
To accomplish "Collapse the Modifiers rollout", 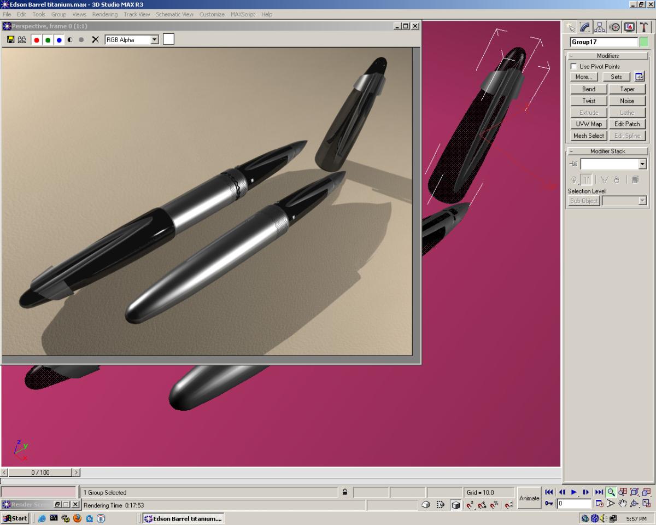I will (x=607, y=56).
